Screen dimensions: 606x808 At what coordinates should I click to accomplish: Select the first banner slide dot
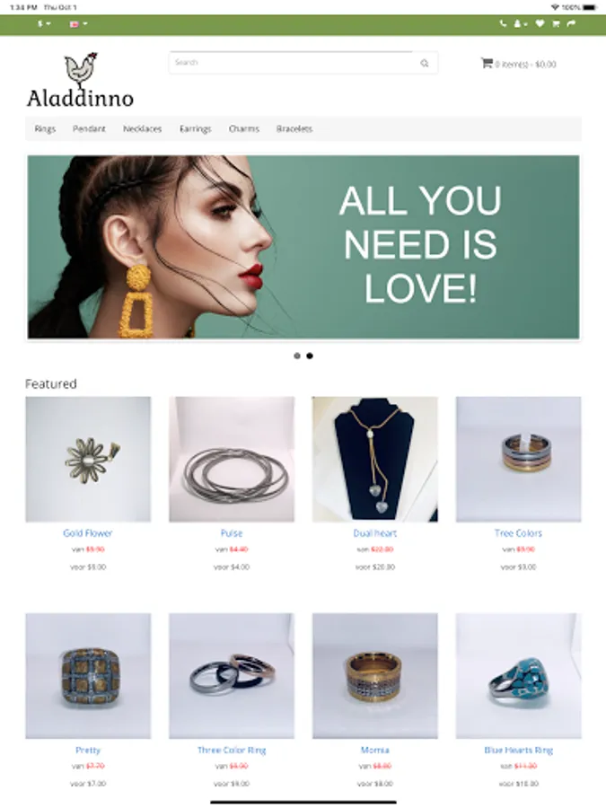tap(297, 356)
